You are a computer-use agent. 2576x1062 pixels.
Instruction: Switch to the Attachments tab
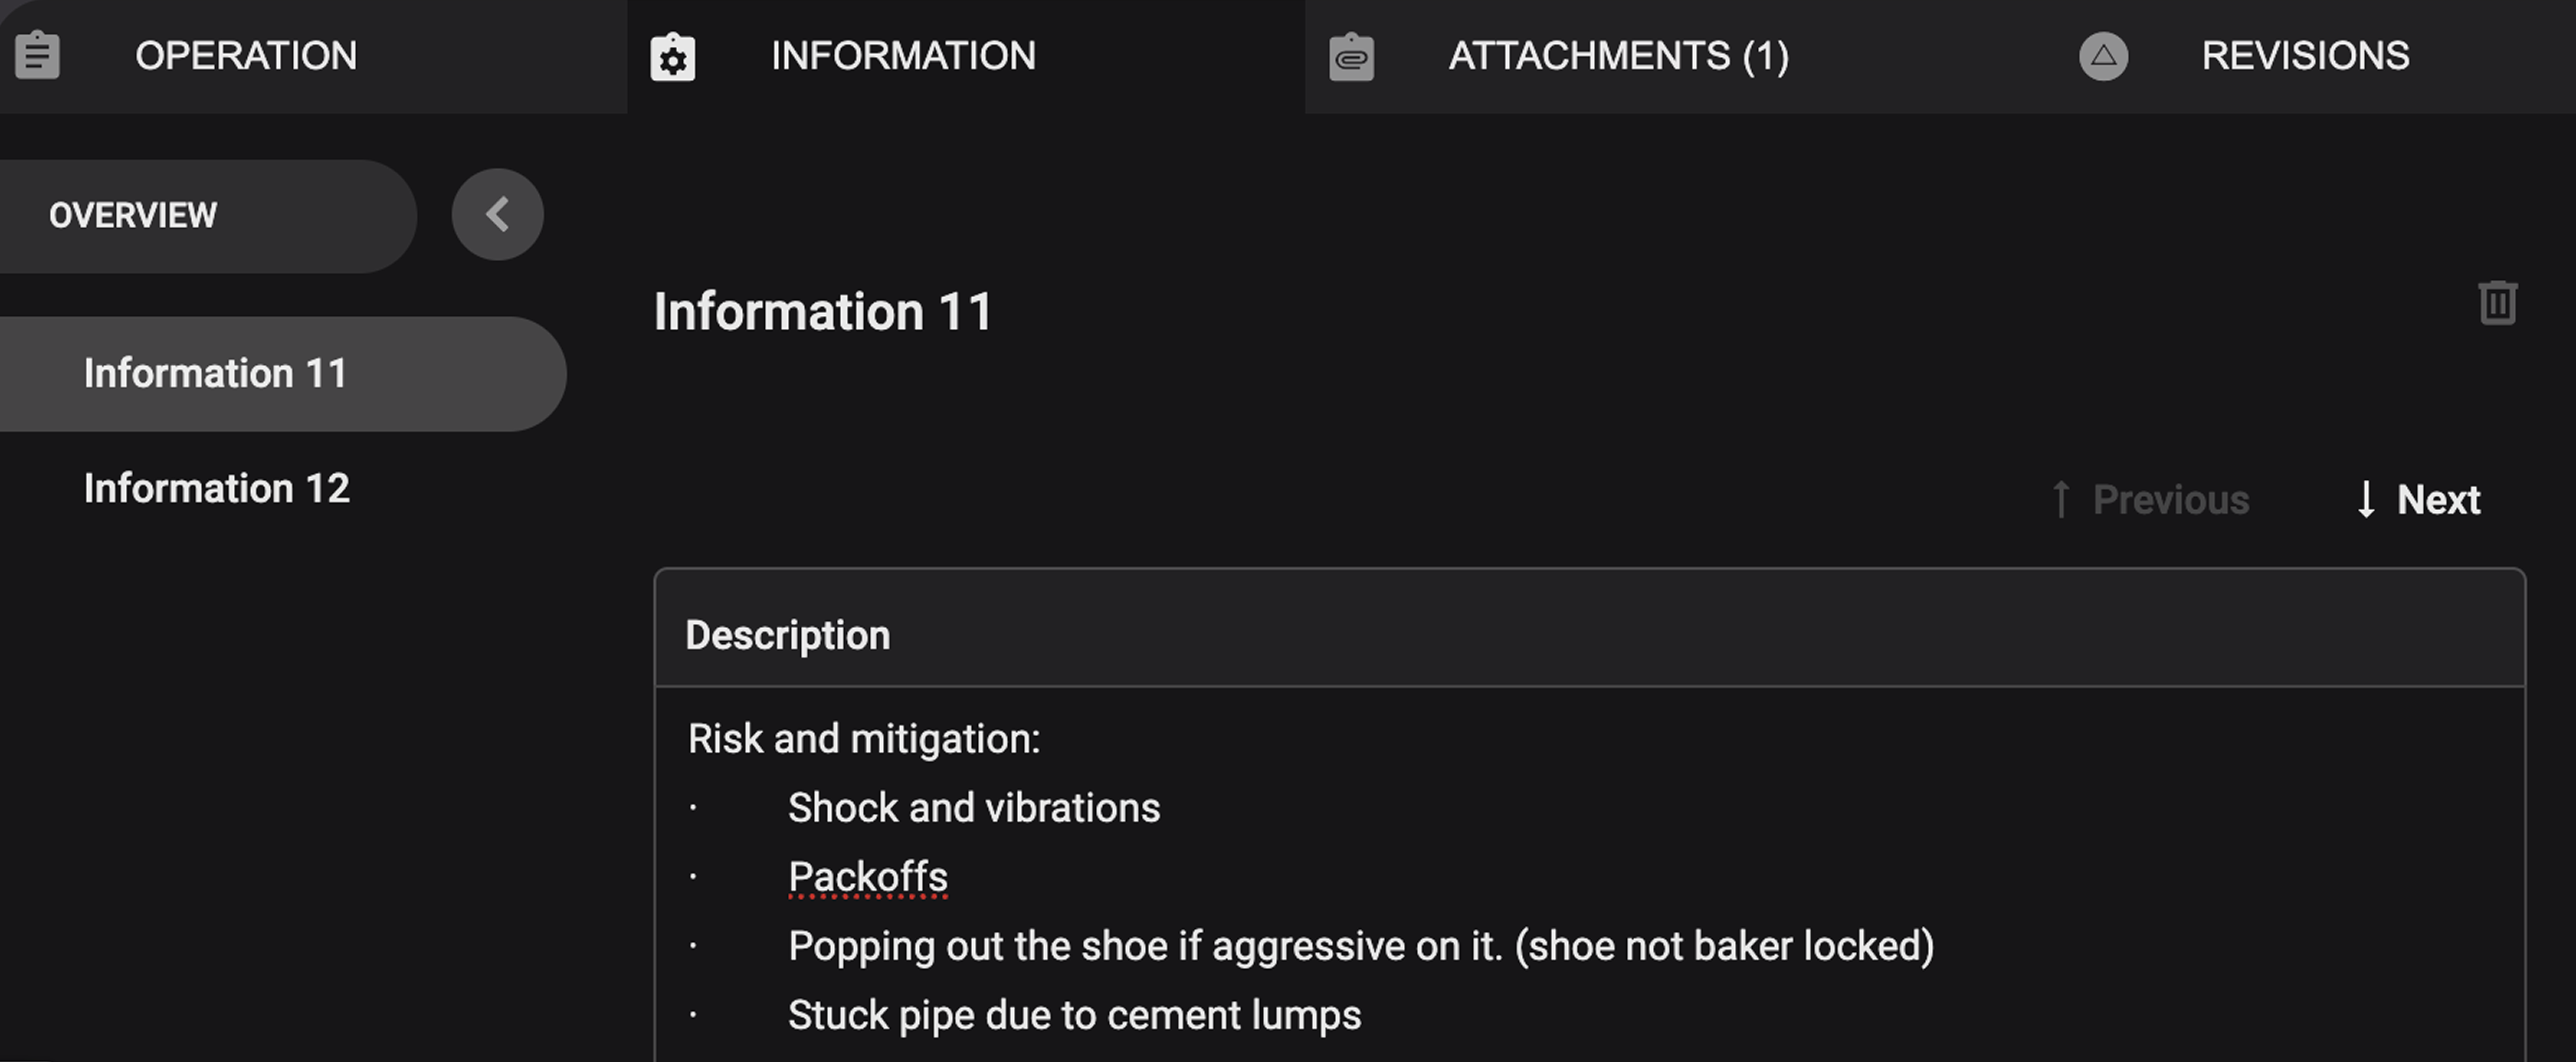1616,55
